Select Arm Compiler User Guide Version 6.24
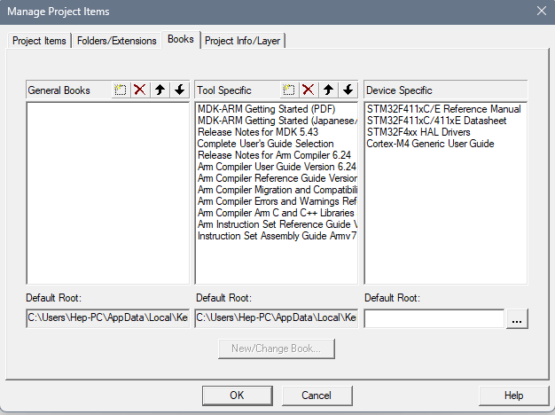 pos(277,167)
